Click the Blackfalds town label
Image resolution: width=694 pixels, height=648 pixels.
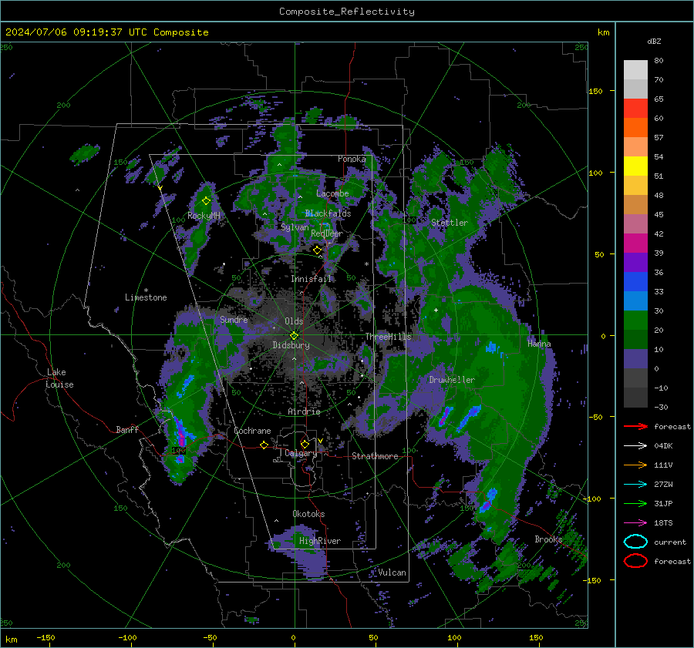[328, 213]
